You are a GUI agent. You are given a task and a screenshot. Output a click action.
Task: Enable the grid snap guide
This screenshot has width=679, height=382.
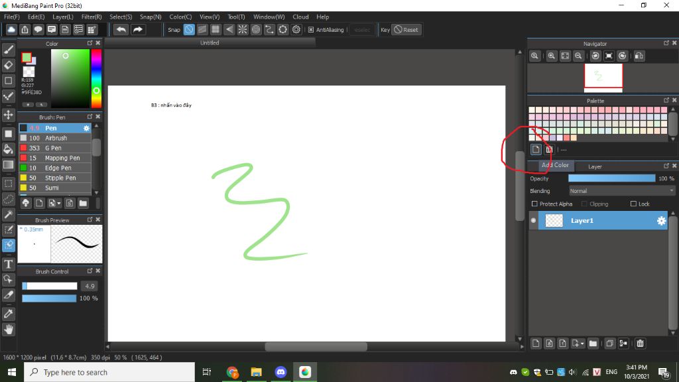pyautogui.click(x=216, y=29)
